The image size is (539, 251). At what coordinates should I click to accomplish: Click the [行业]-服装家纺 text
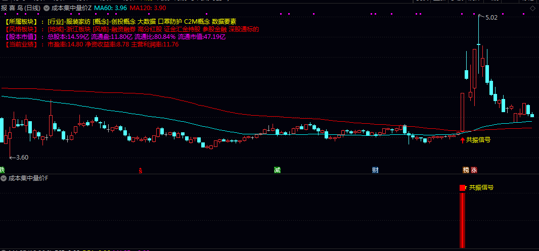pyautogui.click(x=69, y=22)
